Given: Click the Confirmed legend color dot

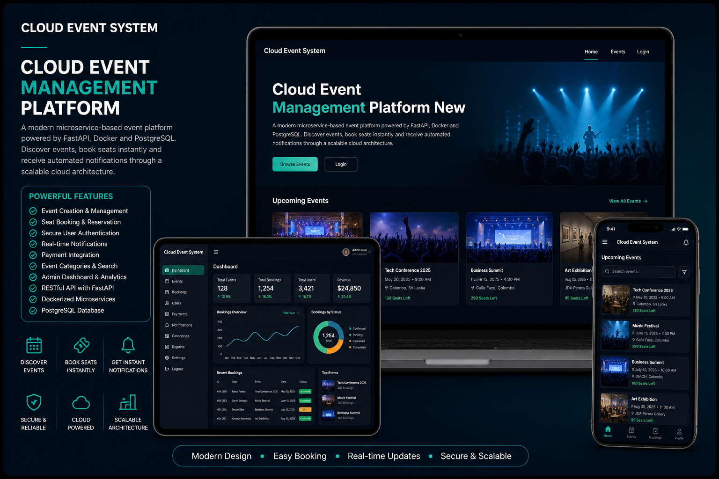Looking at the screenshot, I should pos(350,328).
